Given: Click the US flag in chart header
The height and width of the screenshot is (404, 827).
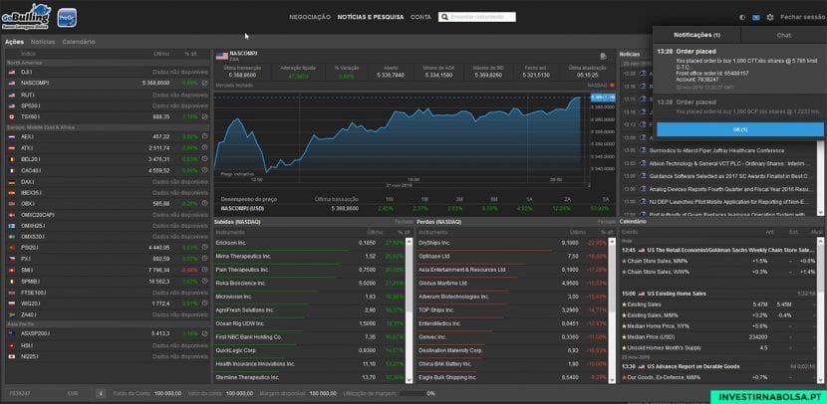Looking at the screenshot, I should 221,56.
